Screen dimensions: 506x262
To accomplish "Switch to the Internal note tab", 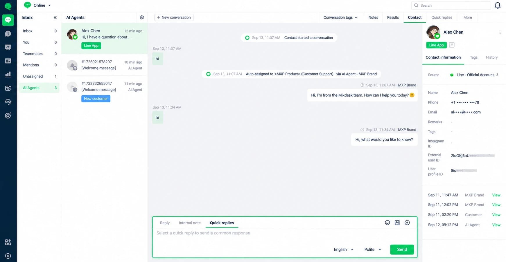I will tap(190, 223).
